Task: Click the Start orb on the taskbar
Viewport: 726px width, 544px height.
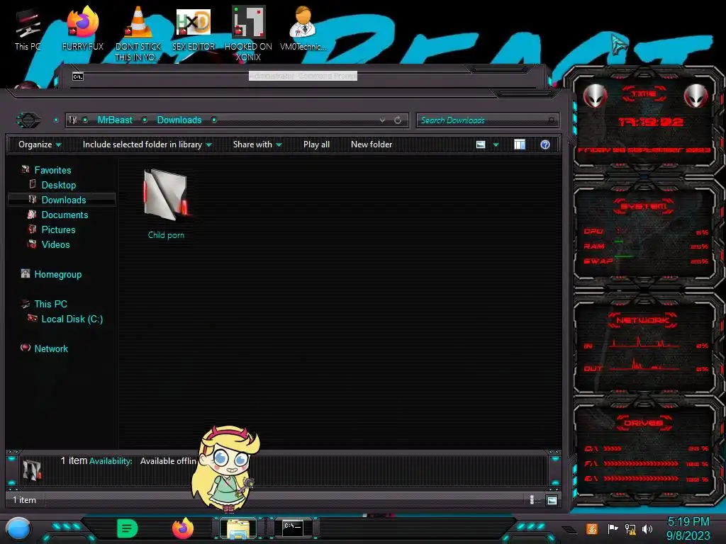Action: click(x=19, y=528)
